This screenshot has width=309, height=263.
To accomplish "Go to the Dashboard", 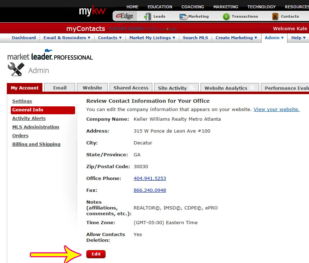I will (24, 38).
